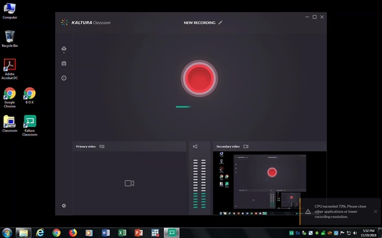Click the NEW RECORDING title text

point(200,22)
